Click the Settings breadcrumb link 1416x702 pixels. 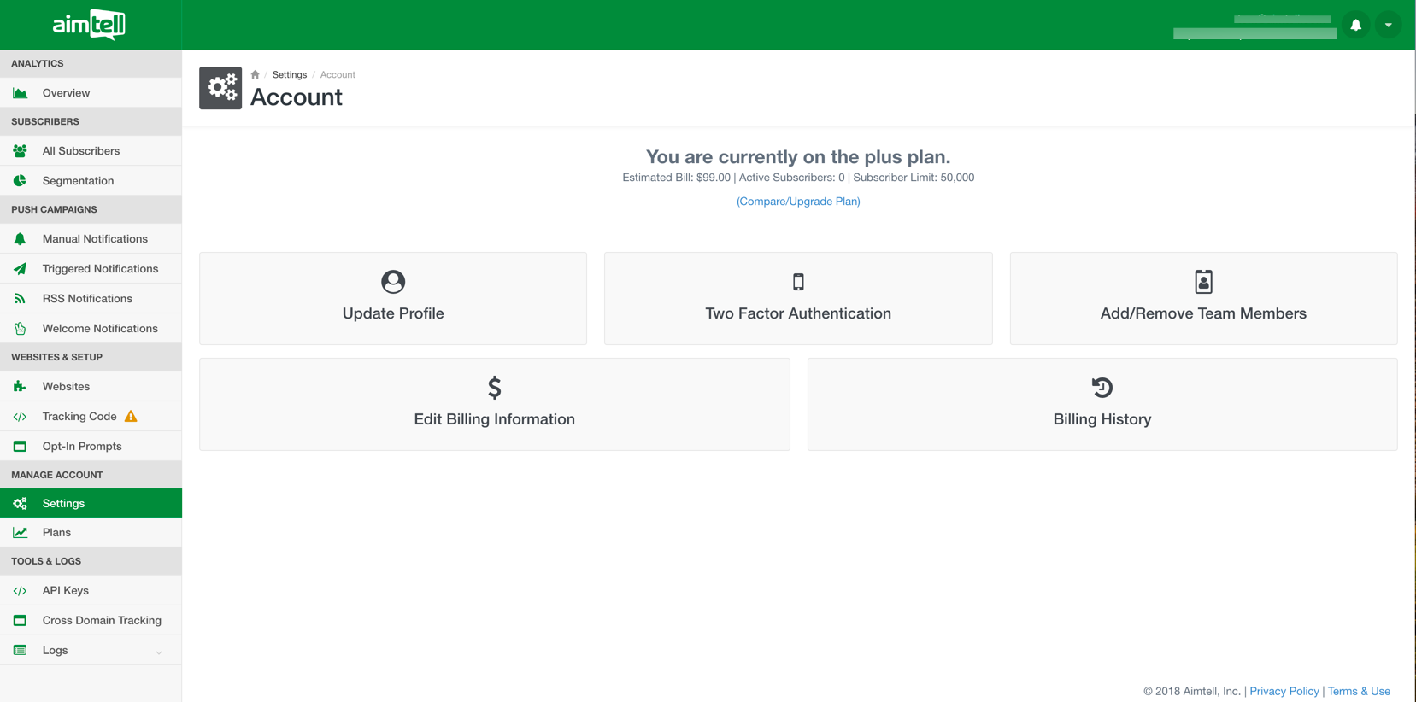289,74
